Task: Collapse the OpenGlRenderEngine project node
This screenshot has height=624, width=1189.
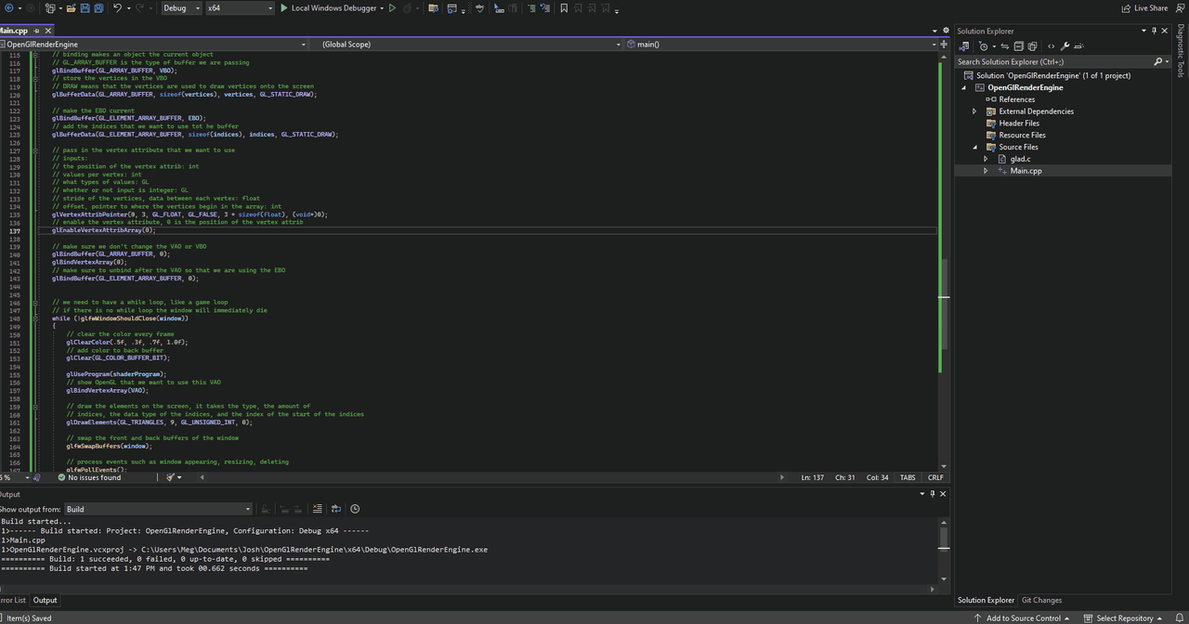Action: pyautogui.click(x=963, y=87)
